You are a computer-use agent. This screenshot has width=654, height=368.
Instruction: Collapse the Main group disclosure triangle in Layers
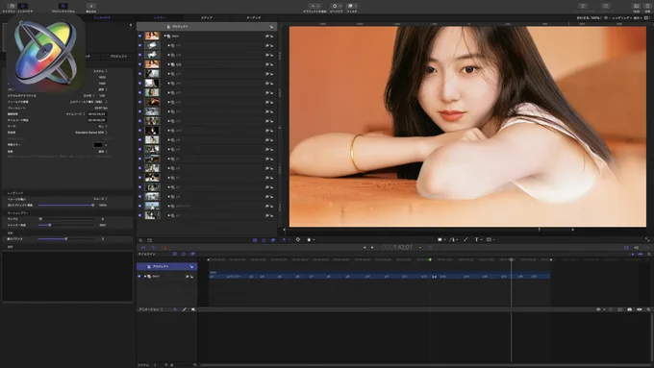pos(164,37)
